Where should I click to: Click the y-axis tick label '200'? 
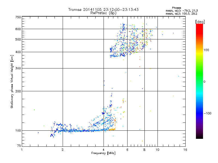[x=18, y=91]
